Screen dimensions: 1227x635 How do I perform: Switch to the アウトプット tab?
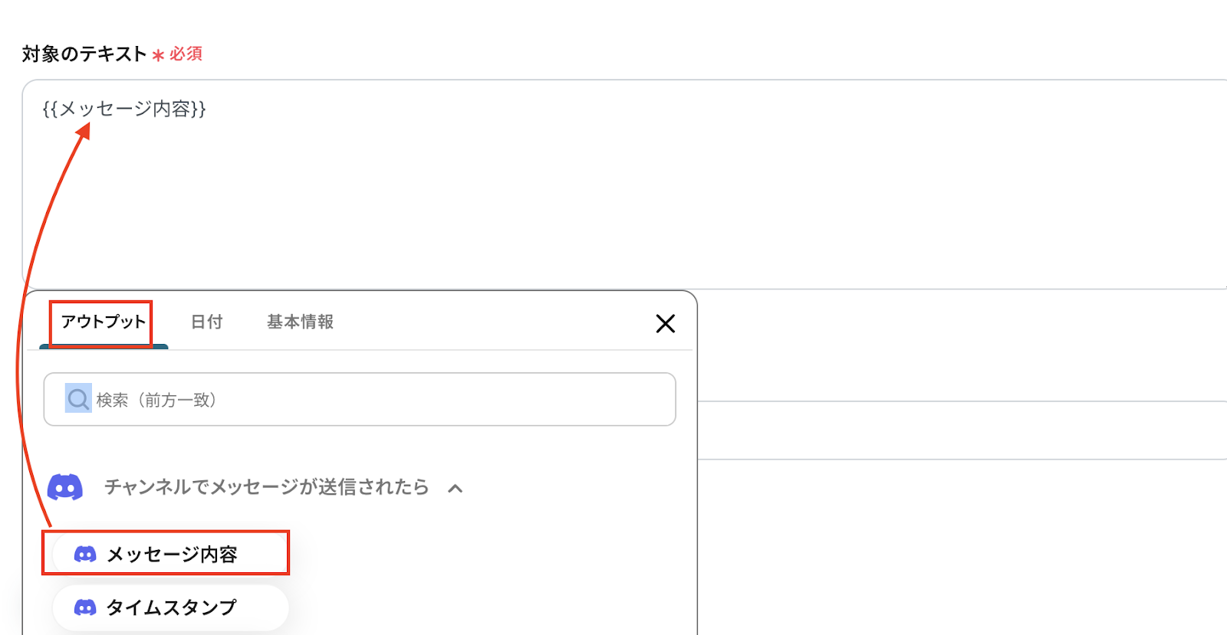[103, 322]
